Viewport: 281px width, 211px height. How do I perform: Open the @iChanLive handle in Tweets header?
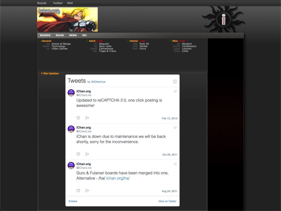pyautogui.click(x=98, y=82)
